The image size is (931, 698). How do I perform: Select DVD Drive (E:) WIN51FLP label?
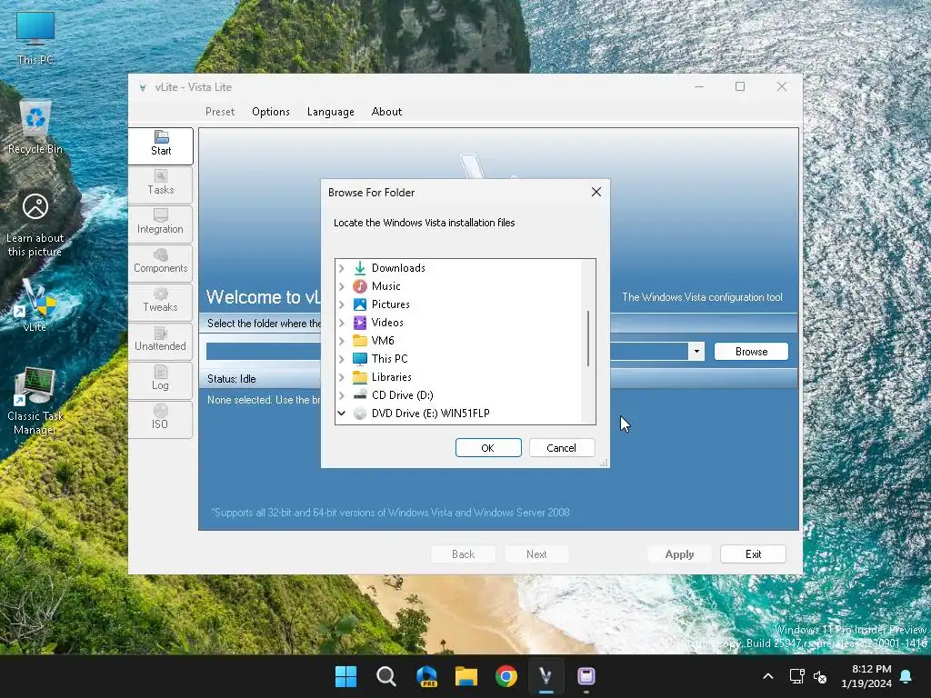pos(430,414)
